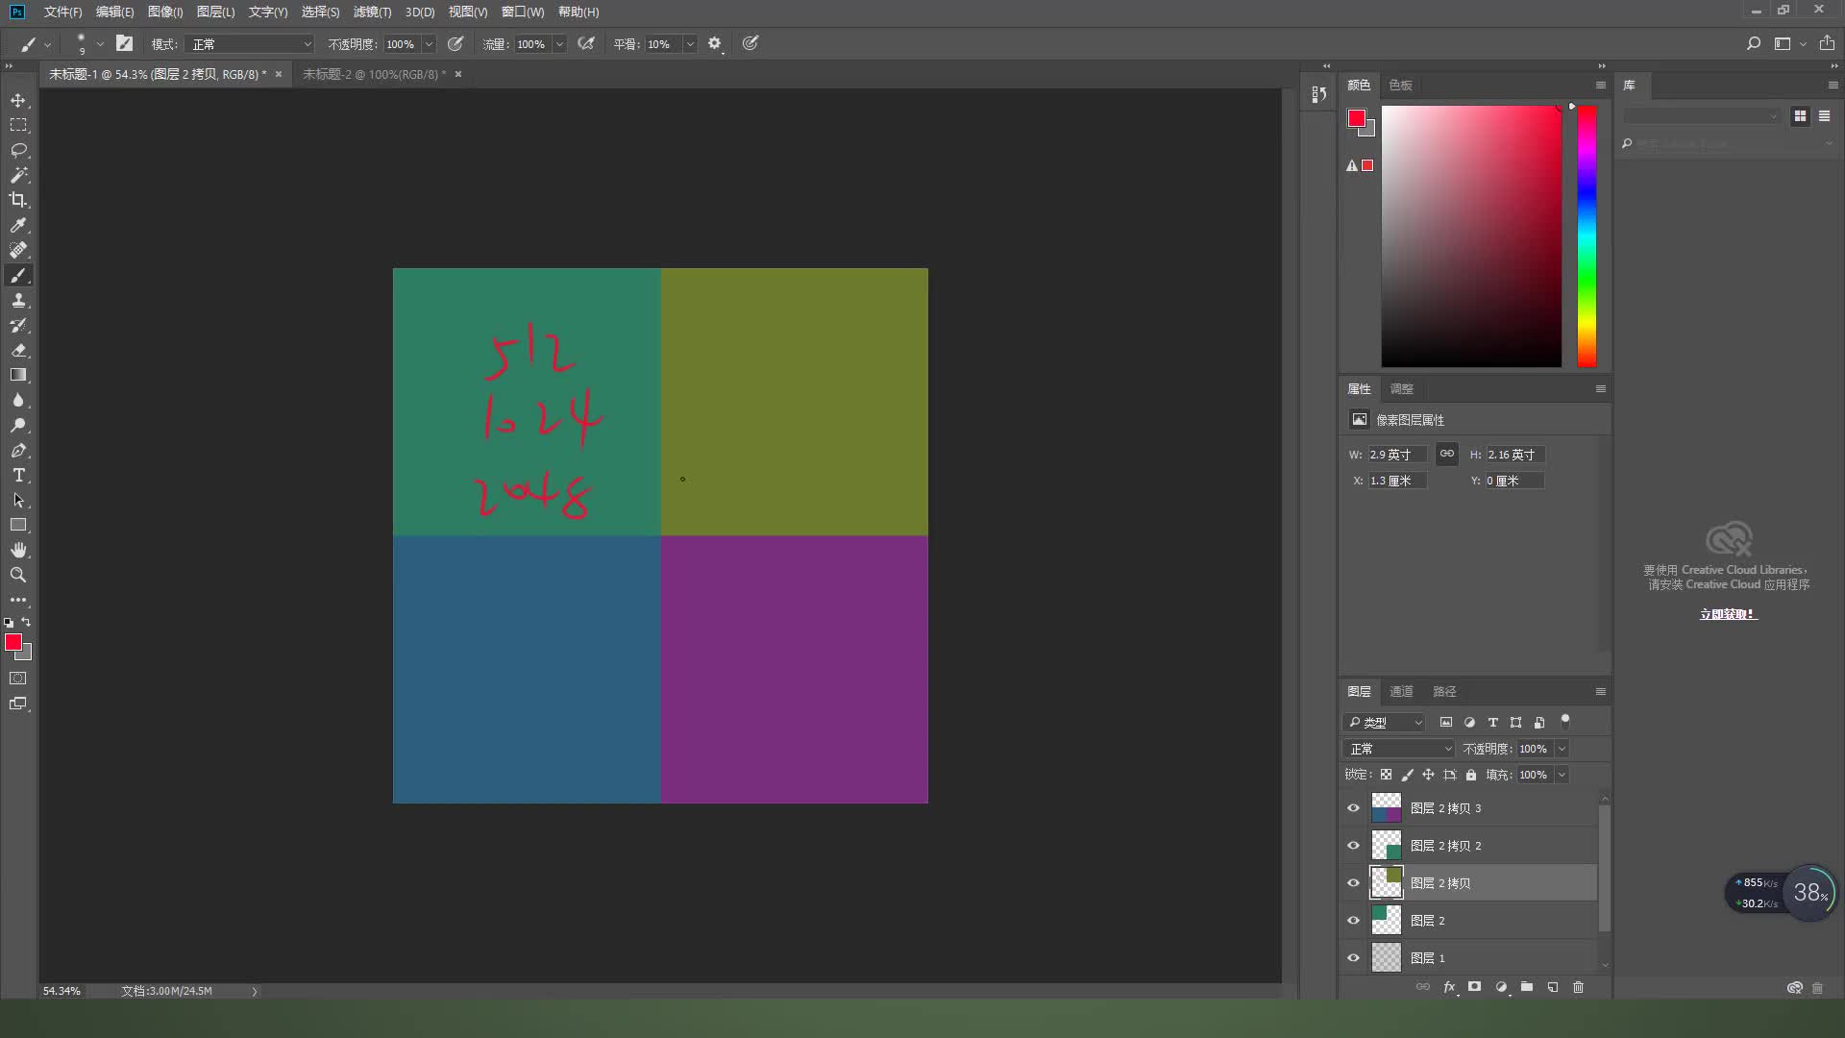This screenshot has width=1845, height=1038.
Task: Click the W width input field
Action: pos(1396,455)
